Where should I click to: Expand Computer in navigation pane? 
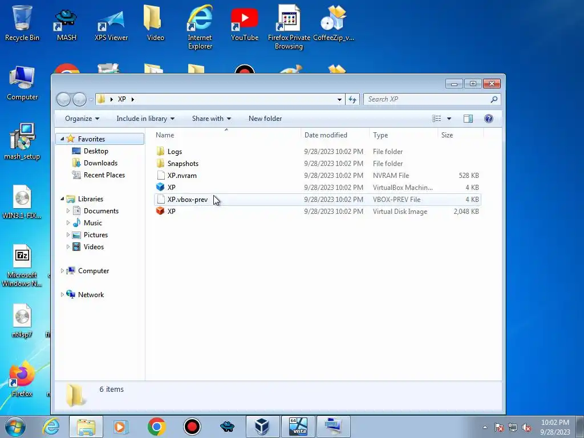point(62,271)
